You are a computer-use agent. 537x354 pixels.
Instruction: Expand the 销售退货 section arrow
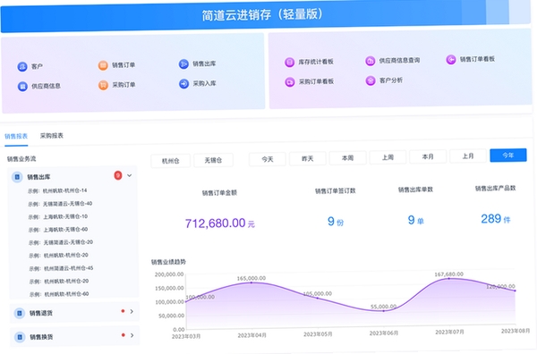pos(132,311)
